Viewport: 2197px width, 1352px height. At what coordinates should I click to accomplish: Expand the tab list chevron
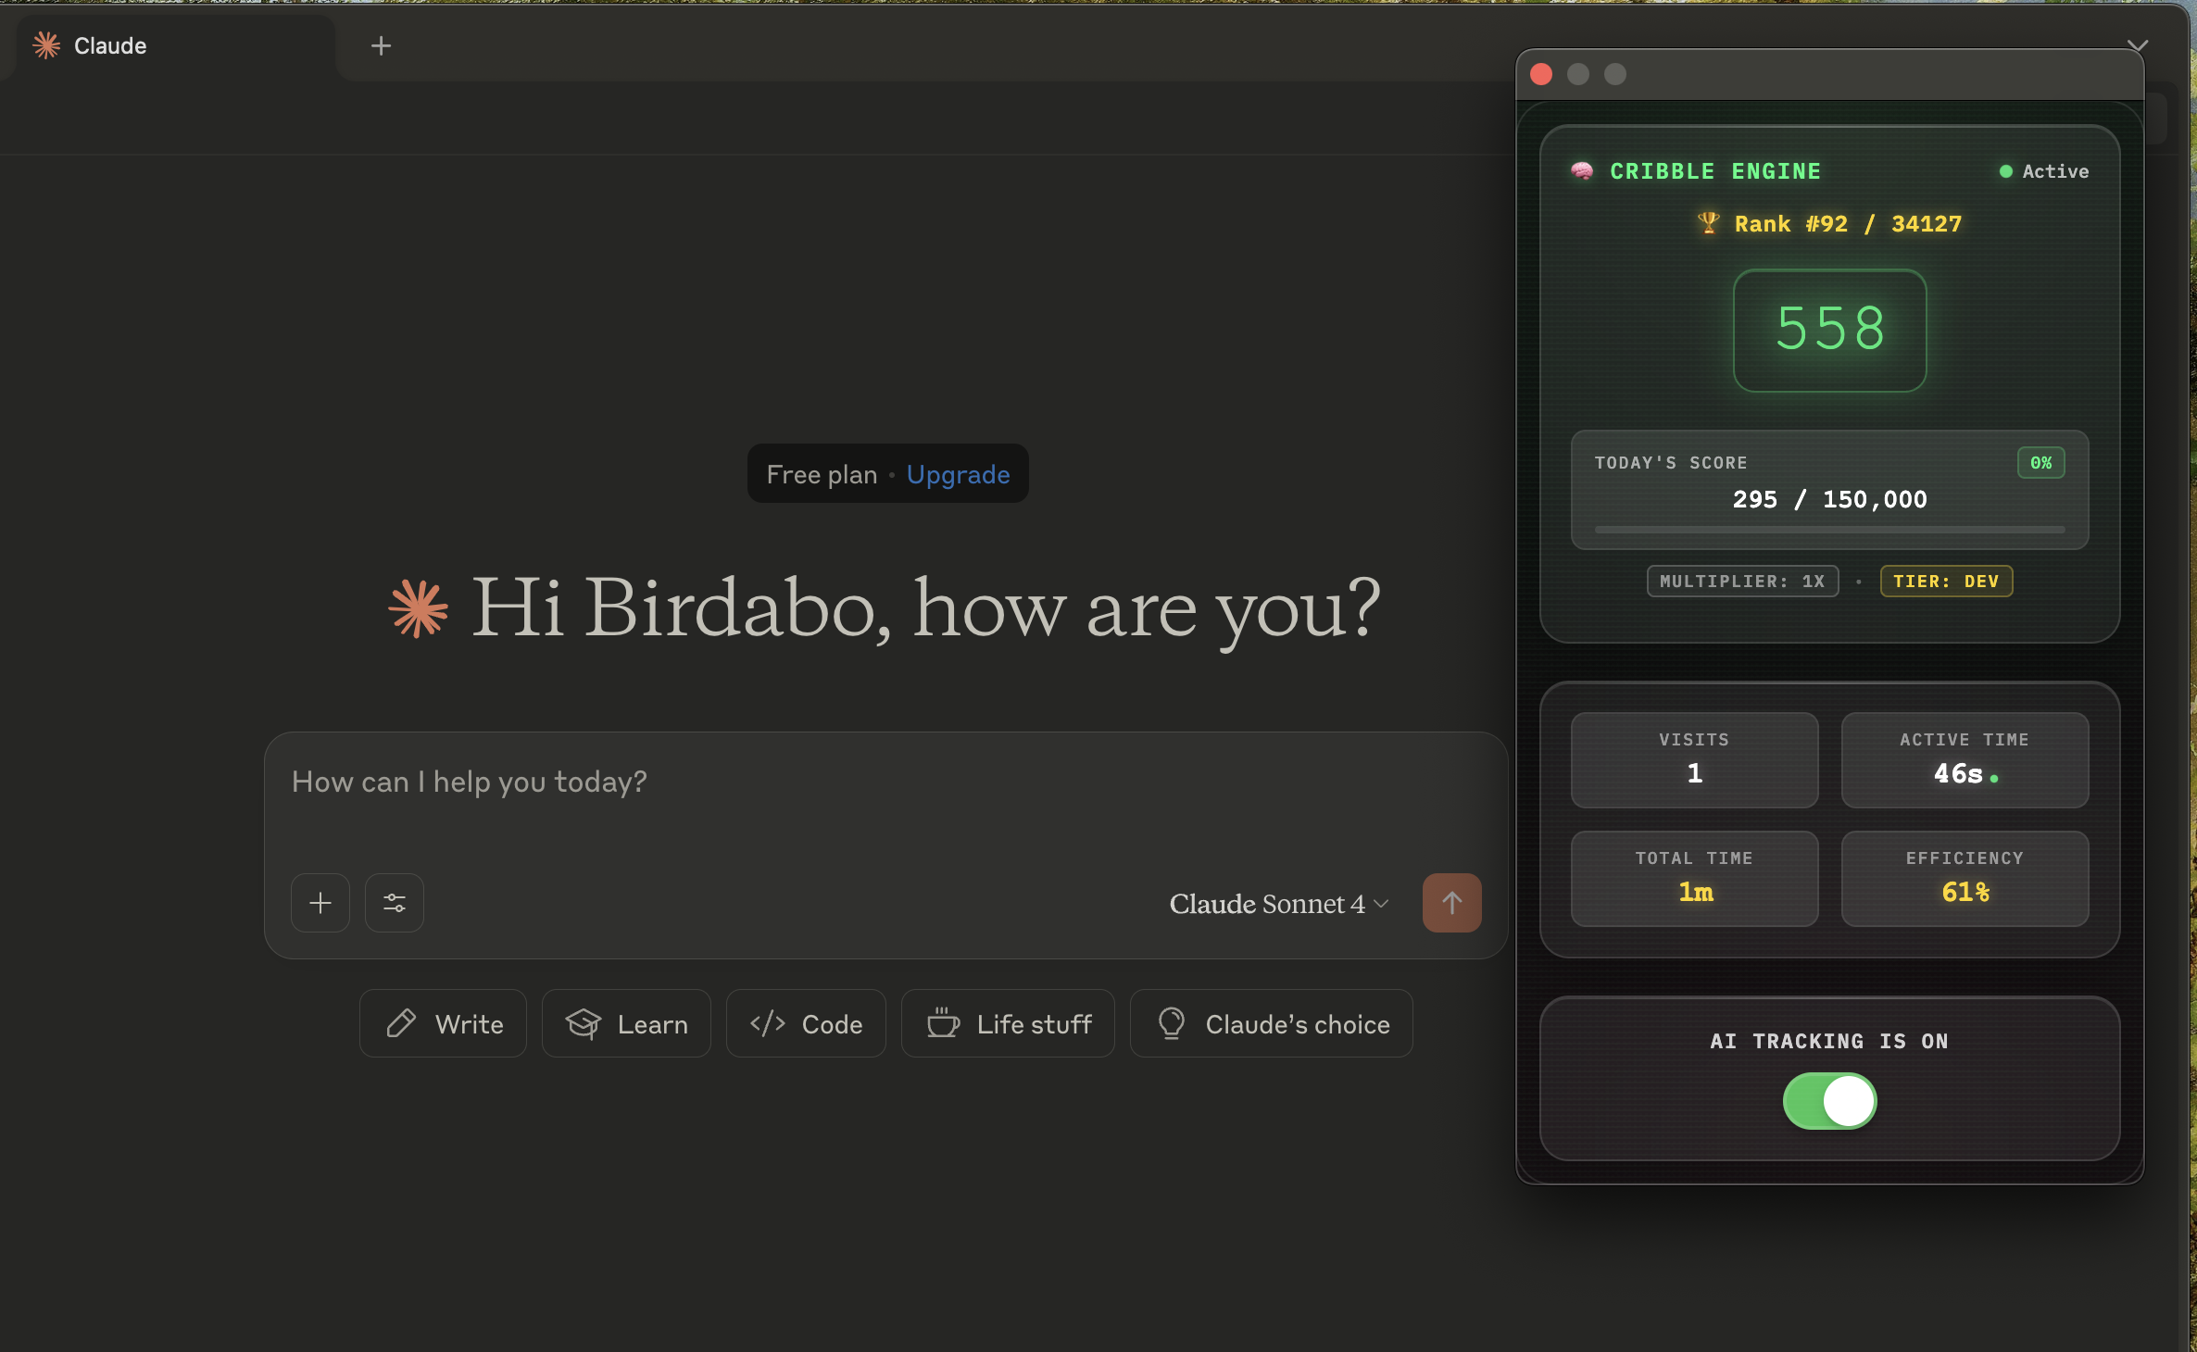[x=2137, y=45]
